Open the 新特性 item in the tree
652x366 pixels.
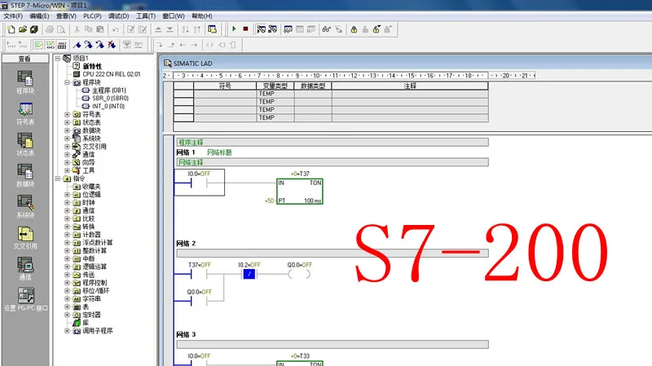point(92,66)
